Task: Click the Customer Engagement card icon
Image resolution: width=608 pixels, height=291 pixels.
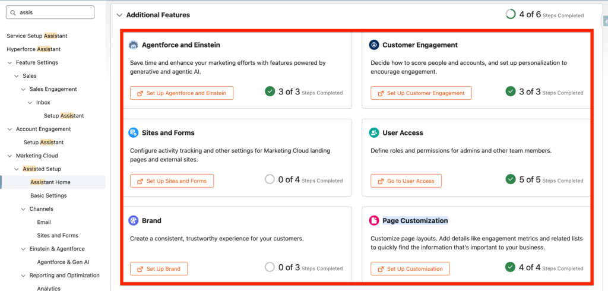Action: 374,45
